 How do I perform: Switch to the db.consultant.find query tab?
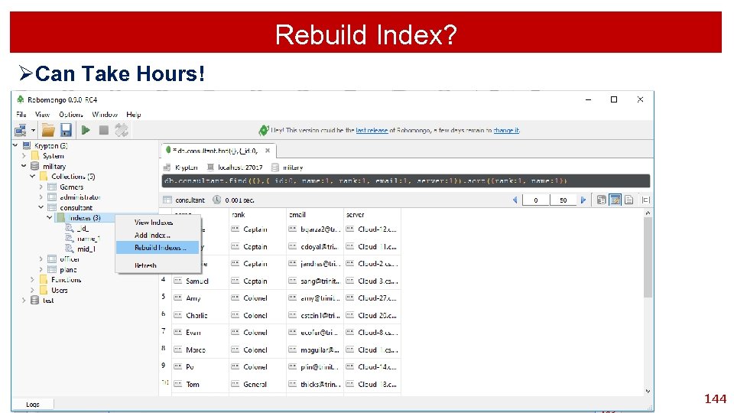[214, 151]
